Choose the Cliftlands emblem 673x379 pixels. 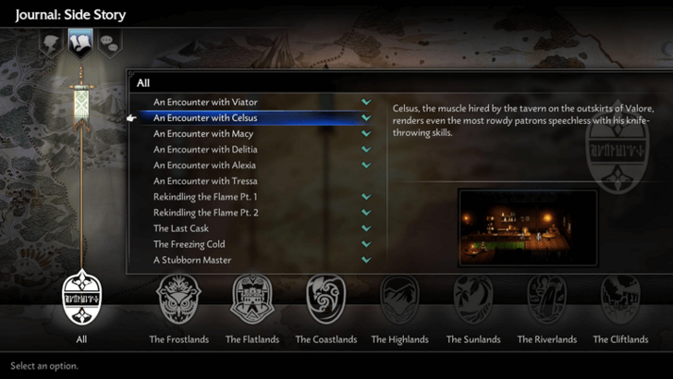tap(620, 300)
